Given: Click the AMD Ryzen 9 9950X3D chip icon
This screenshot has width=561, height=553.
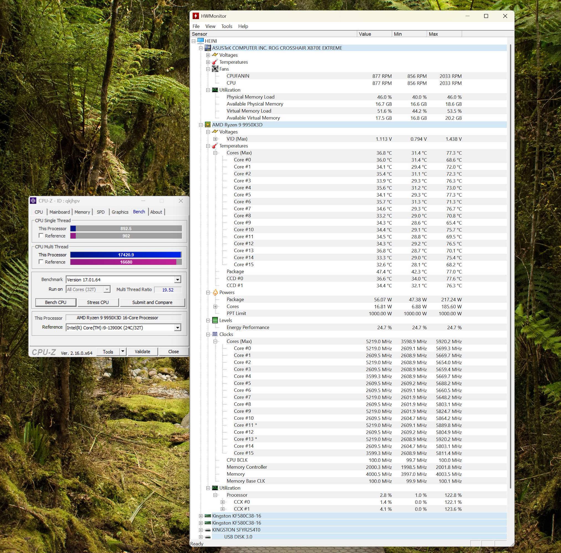Looking at the screenshot, I should [208, 125].
